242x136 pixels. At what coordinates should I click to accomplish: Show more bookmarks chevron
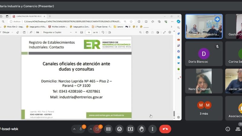(171, 27)
